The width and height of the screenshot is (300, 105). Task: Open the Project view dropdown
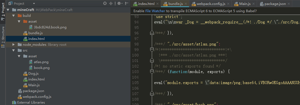[x=34, y=4]
